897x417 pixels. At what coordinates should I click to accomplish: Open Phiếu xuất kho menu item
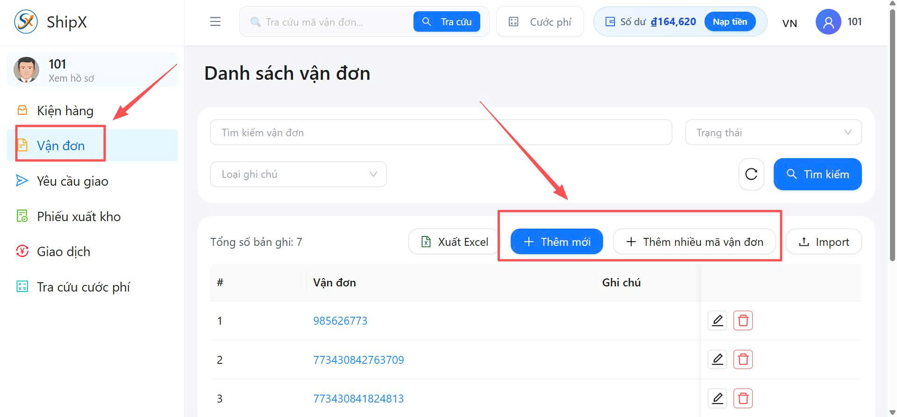[x=92, y=216]
